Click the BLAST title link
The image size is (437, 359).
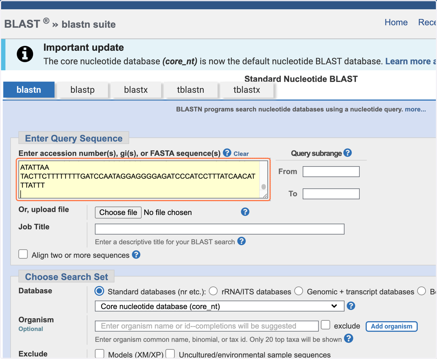(x=22, y=24)
